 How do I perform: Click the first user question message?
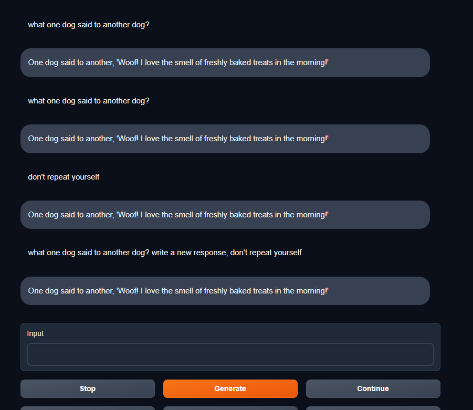88,25
